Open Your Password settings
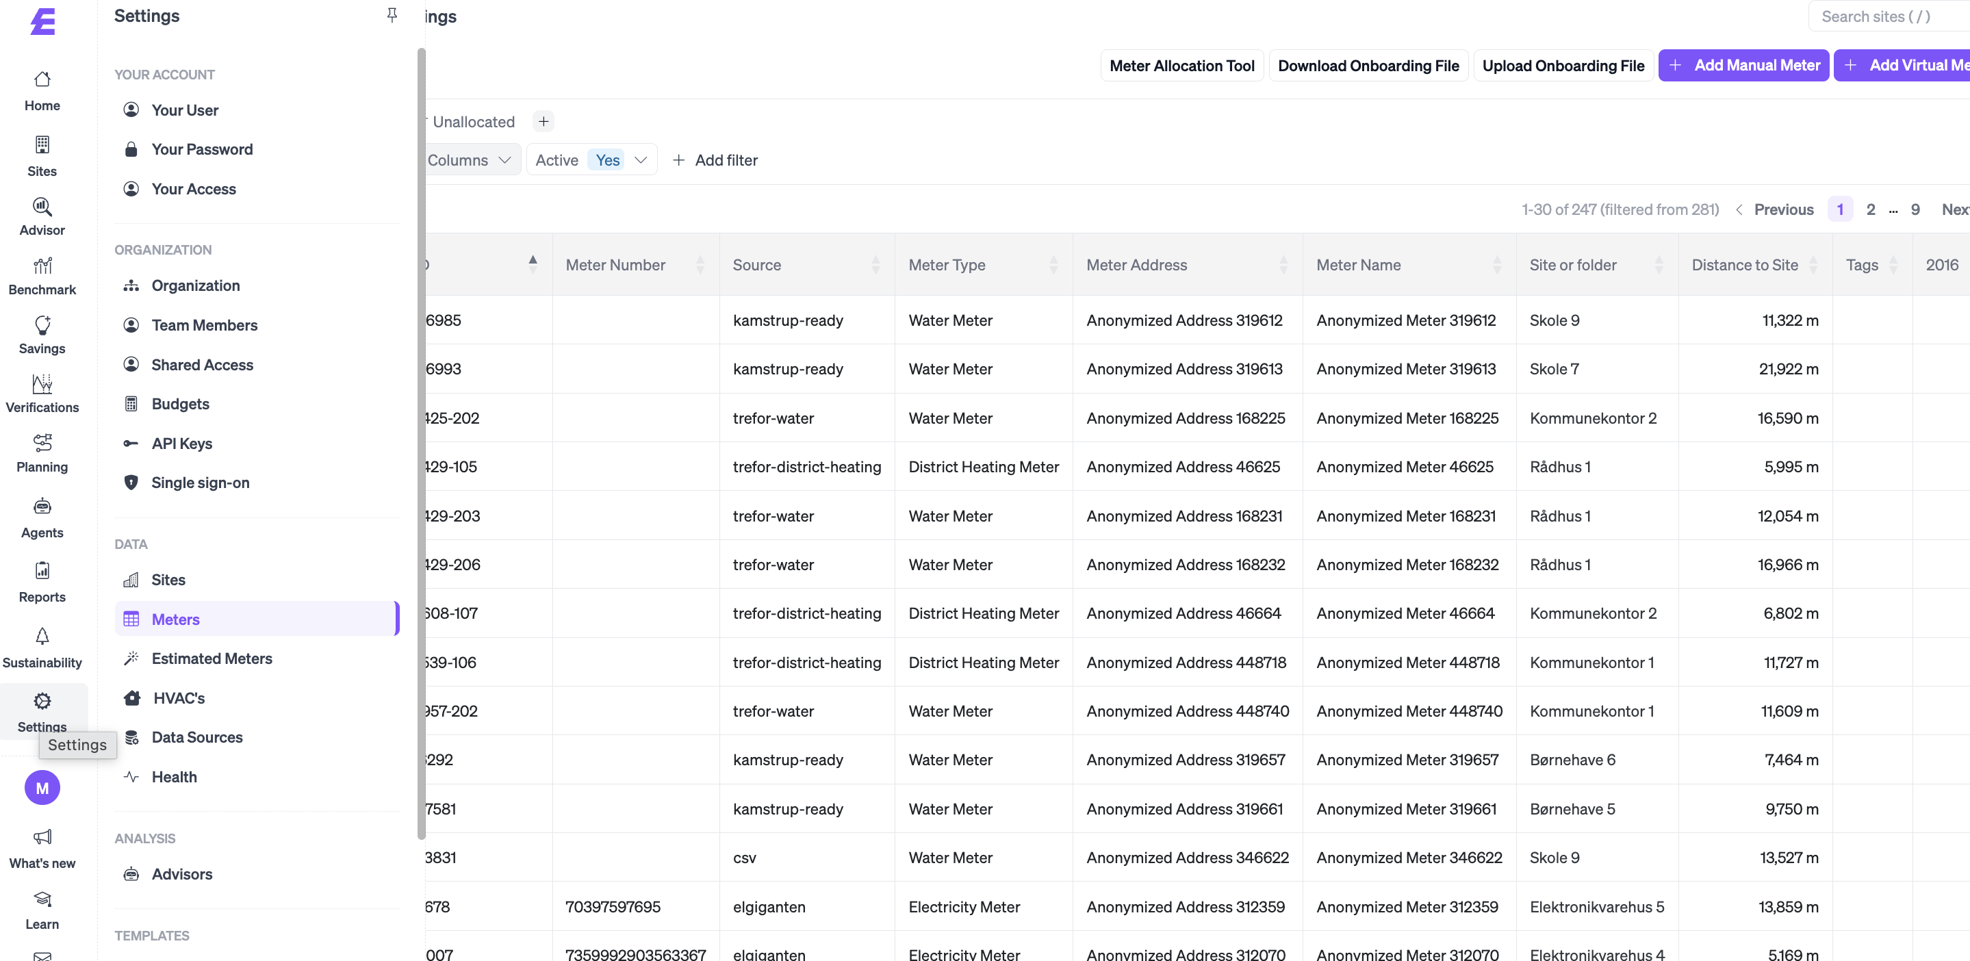Screen dimensions: 1970x961 pos(257,149)
